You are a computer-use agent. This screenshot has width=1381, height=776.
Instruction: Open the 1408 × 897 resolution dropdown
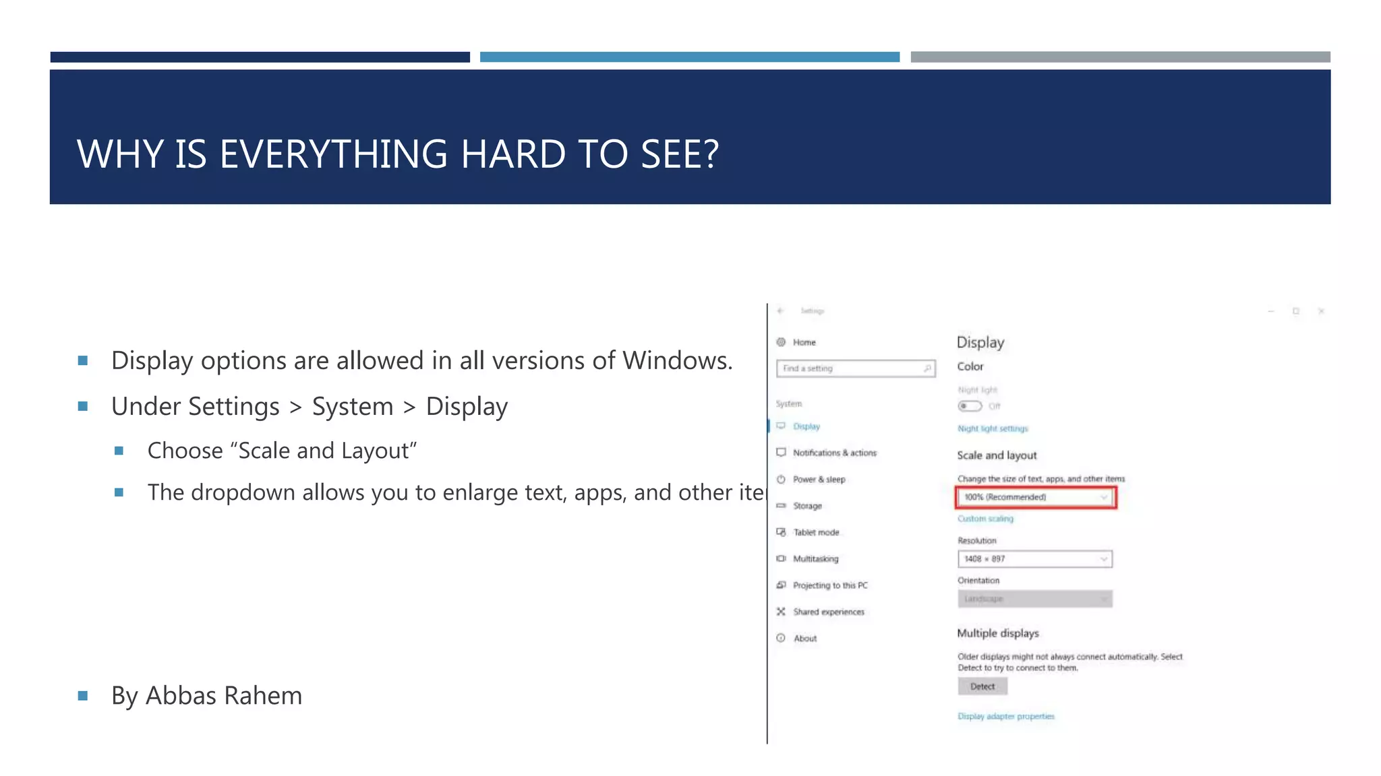(1035, 559)
